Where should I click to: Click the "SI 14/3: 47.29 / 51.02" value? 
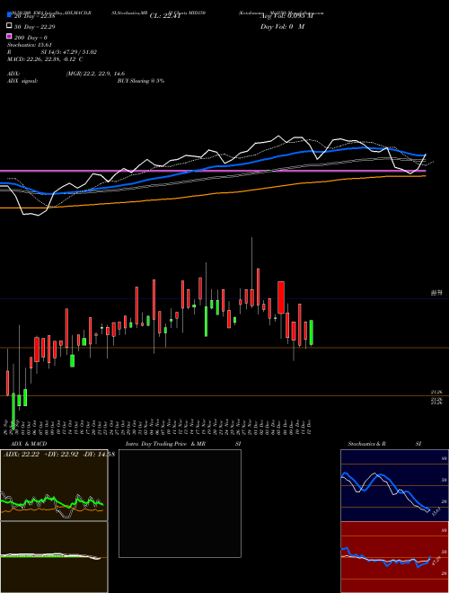pos(69,52)
